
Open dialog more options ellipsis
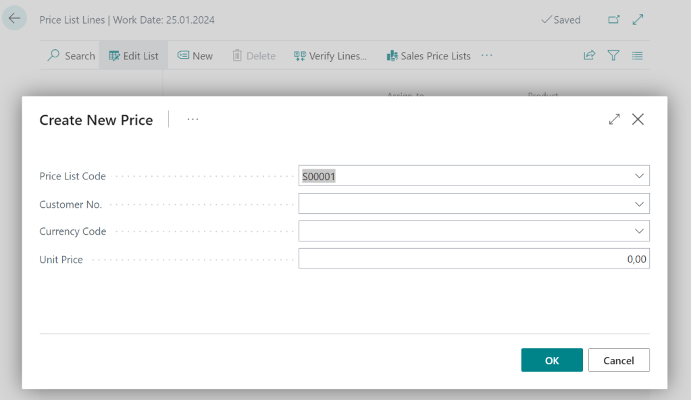tap(193, 119)
